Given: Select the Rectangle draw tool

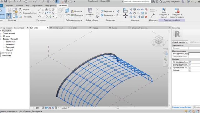Looking at the screenshot, I should pyautogui.click(x=43, y=10).
